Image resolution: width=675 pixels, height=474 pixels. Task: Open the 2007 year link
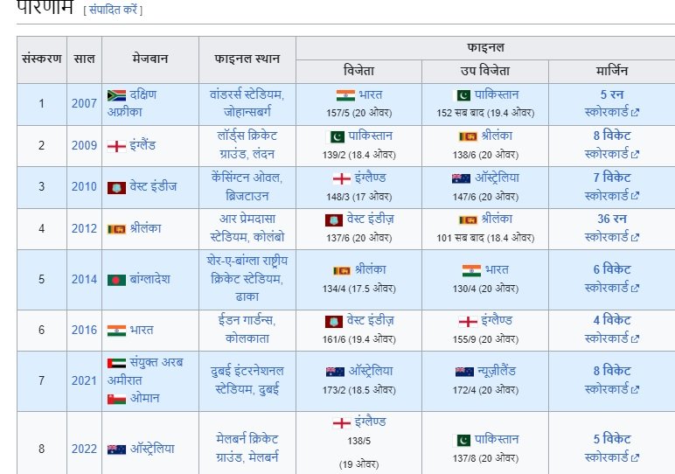click(84, 103)
